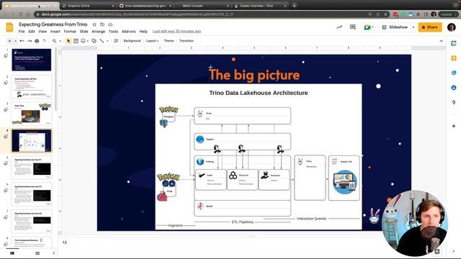461x259 pixels.
Task: Collapse the filmstrip panel with the arrow
Action: pos(54,253)
